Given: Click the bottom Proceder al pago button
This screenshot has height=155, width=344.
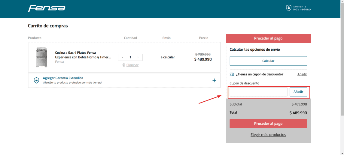Looking at the screenshot, I should (x=268, y=124).
